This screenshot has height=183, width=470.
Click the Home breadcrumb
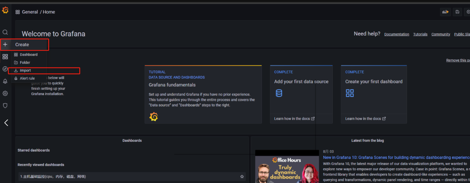49,12
